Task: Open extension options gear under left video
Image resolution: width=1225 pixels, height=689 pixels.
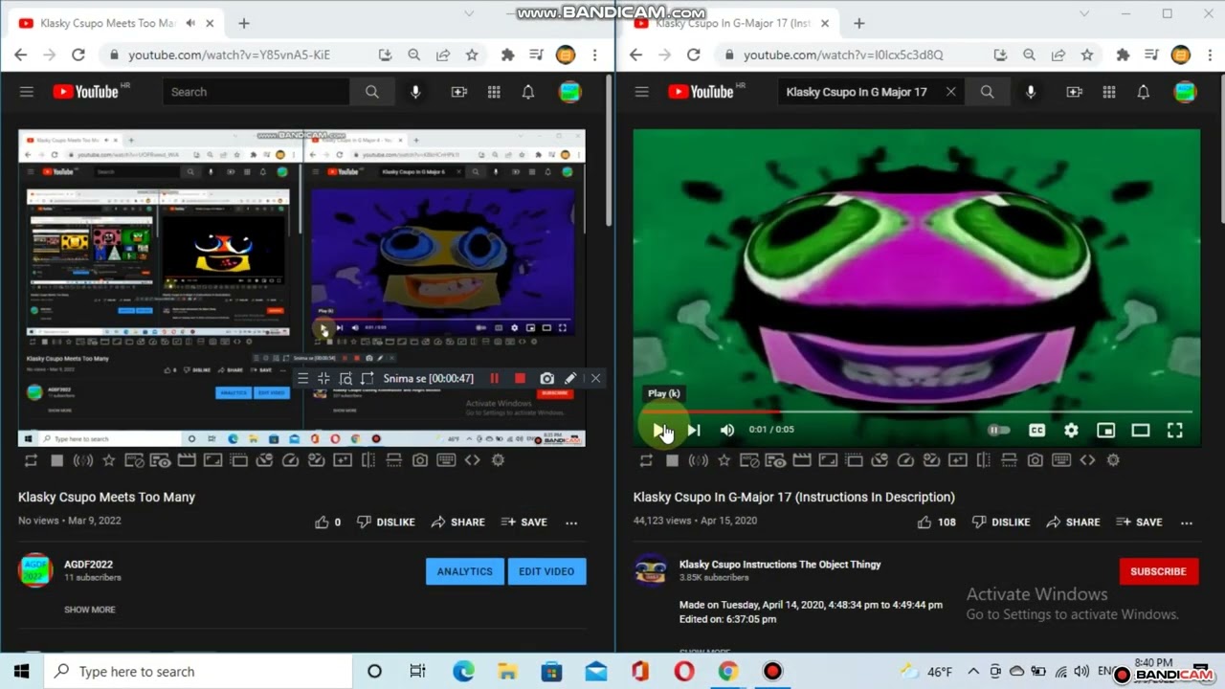Action: (498, 460)
